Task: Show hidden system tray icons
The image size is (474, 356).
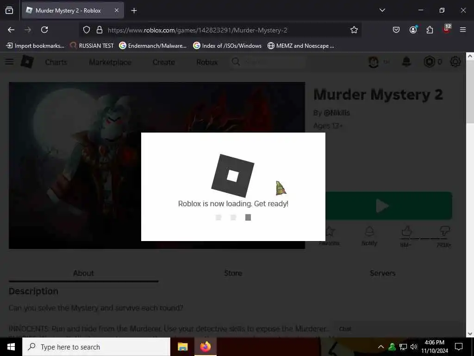Action: click(x=381, y=347)
